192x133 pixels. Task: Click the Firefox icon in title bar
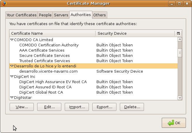[x=4, y=3]
